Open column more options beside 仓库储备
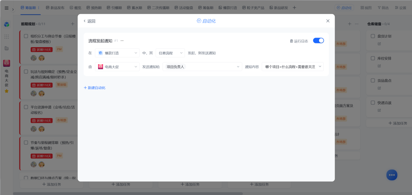This screenshot has width=412, height=195. [357, 24]
